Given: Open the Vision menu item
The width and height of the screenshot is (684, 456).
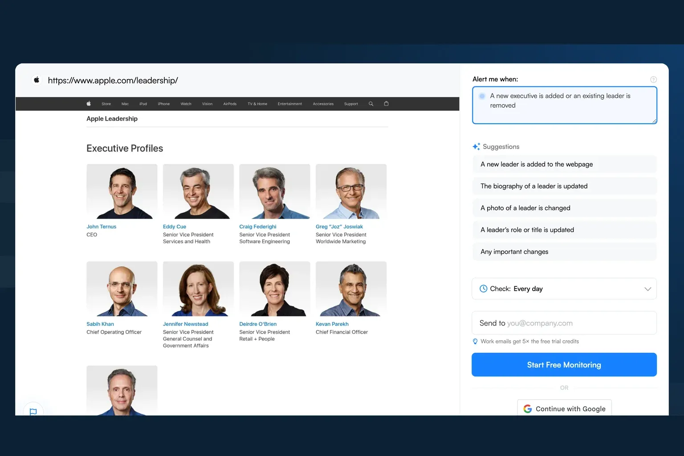Looking at the screenshot, I should click(207, 104).
